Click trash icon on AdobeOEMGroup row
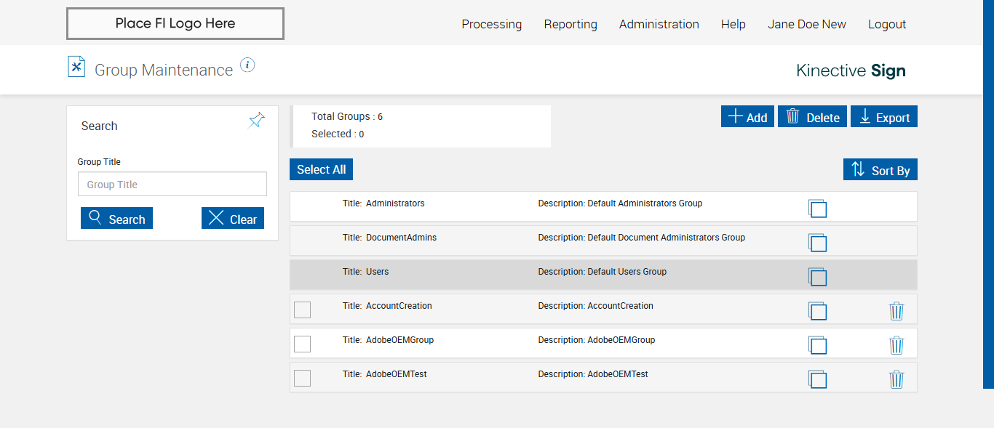The image size is (994, 428). point(896,345)
